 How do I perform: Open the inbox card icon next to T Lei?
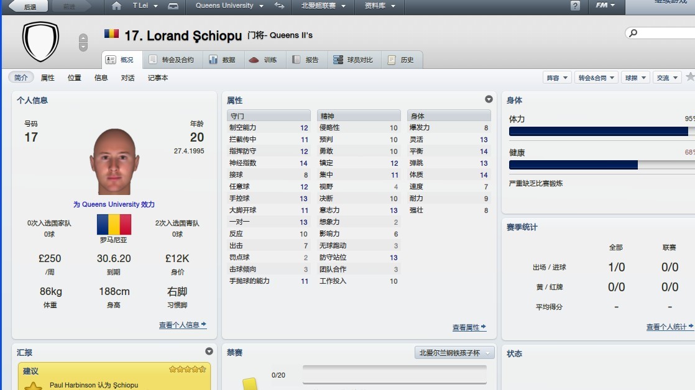click(173, 6)
